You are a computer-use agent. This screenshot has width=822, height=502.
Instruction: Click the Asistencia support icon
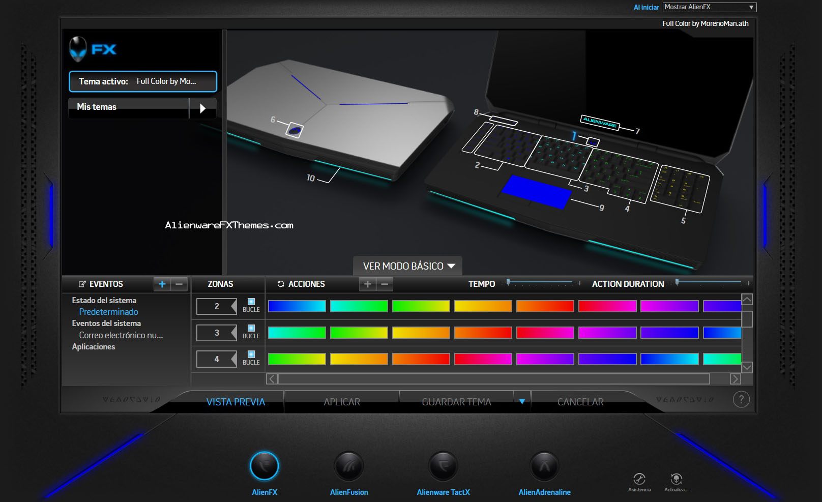point(639,479)
